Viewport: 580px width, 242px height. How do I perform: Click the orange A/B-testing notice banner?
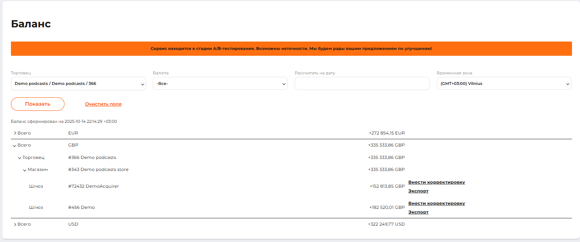click(291, 48)
